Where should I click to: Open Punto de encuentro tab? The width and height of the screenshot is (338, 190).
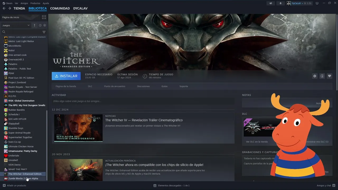point(115,86)
